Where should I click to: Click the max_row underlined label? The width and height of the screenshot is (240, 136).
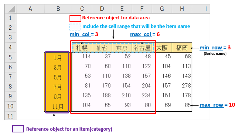(x=212, y=105)
